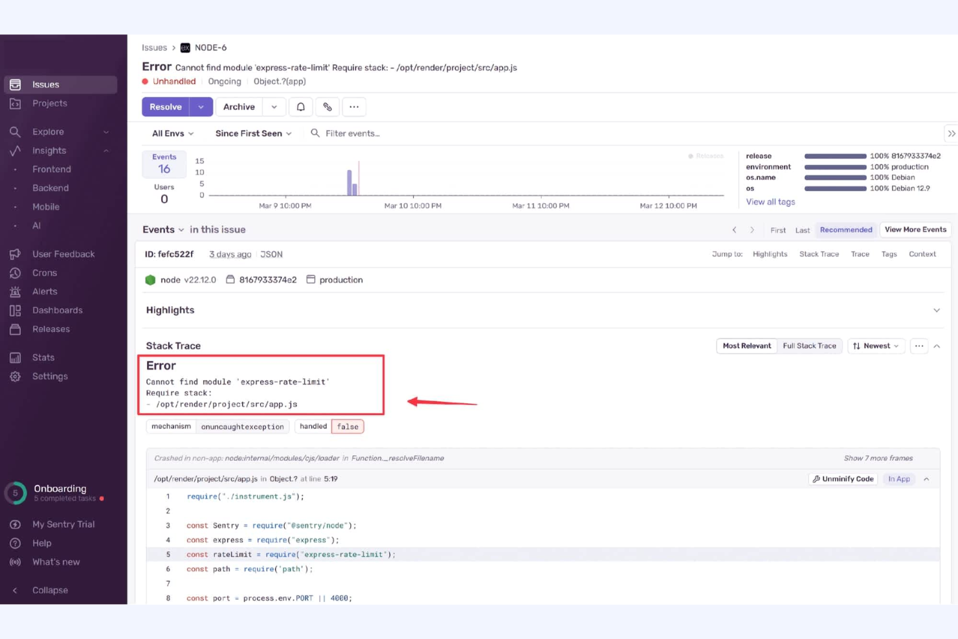Screen dimensions: 958x639
Task: Open Dashboards using its sidebar icon
Action: click(16, 310)
